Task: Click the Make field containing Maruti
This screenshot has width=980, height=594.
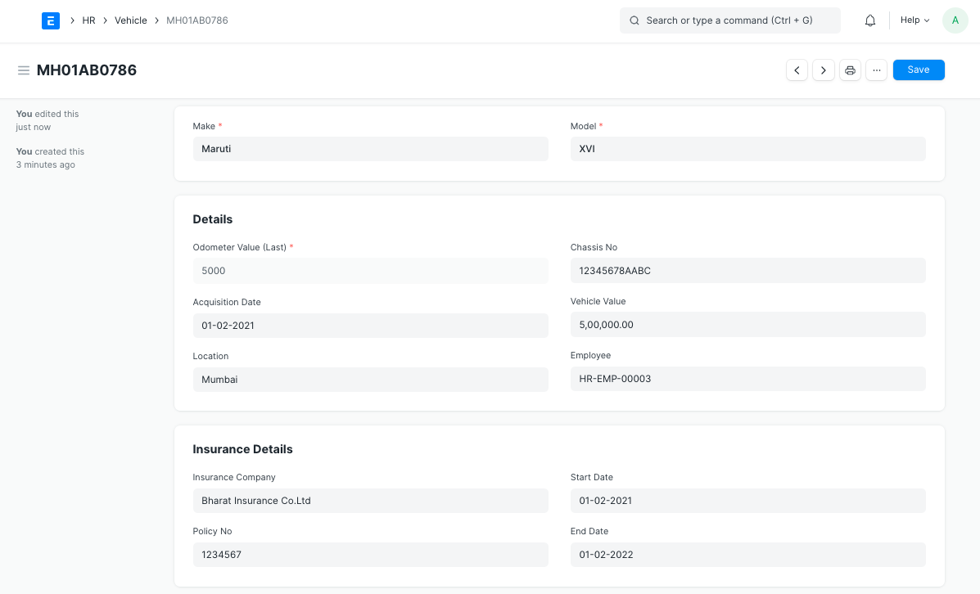Action: point(370,149)
